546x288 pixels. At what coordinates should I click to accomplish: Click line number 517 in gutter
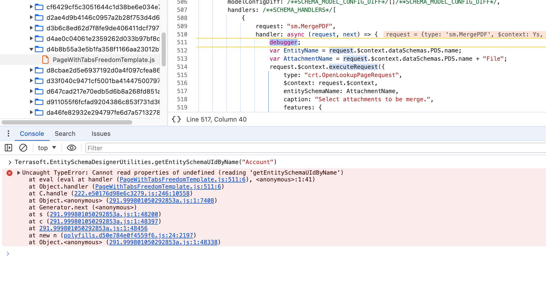pos(182,91)
